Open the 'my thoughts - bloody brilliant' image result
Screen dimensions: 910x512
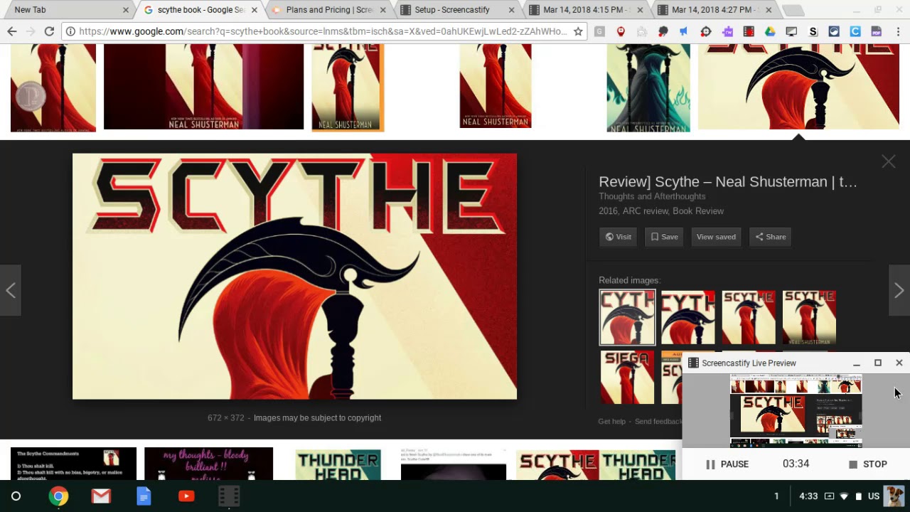click(208, 464)
